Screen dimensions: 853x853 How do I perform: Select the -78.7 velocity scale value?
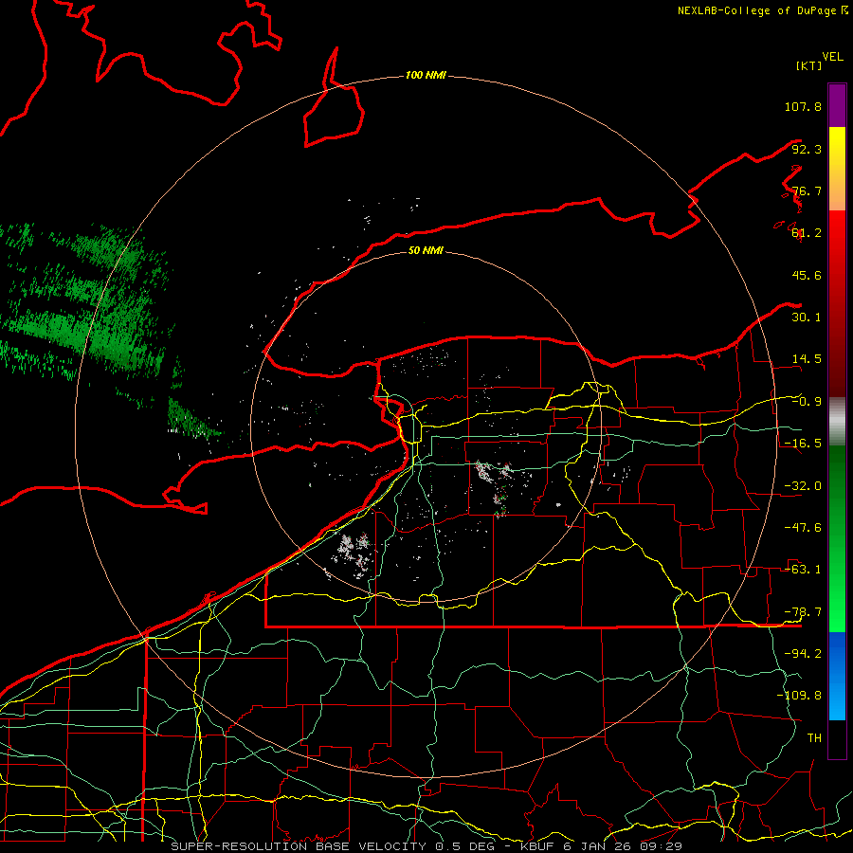(x=803, y=612)
